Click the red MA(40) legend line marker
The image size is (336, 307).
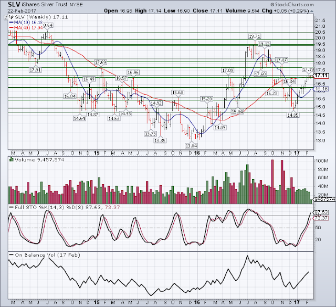click(x=11, y=28)
